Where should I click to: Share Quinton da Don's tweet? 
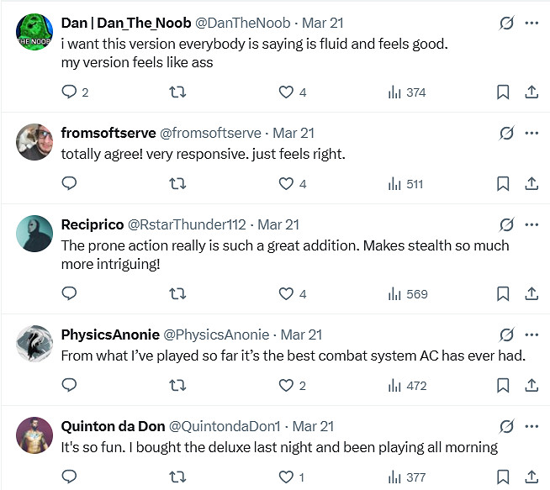[x=531, y=477]
